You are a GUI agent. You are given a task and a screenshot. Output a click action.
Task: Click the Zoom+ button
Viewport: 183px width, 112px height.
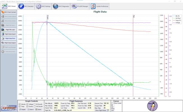[31, 109]
